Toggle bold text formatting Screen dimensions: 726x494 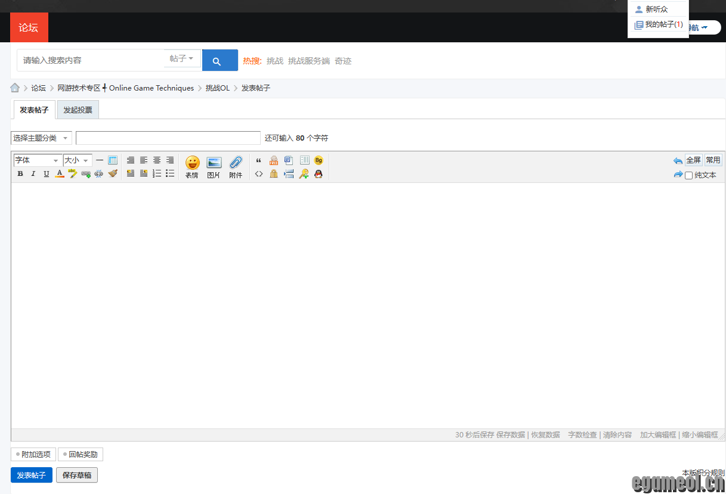20,174
